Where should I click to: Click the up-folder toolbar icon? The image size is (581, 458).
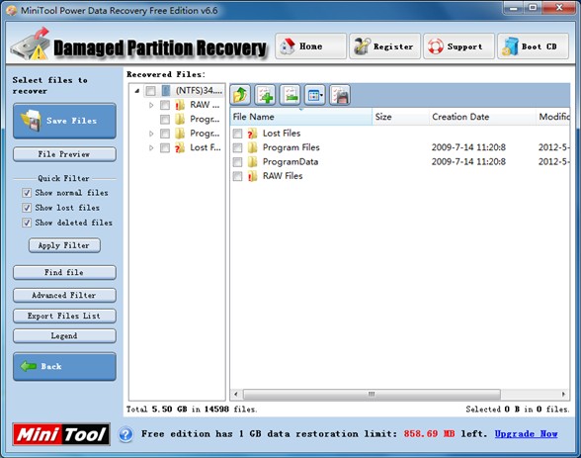[240, 95]
